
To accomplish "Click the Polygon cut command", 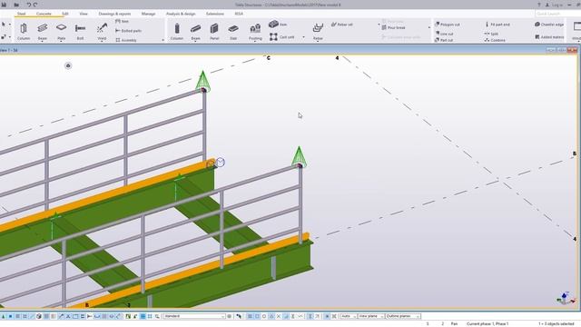I will tap(448, 25).
